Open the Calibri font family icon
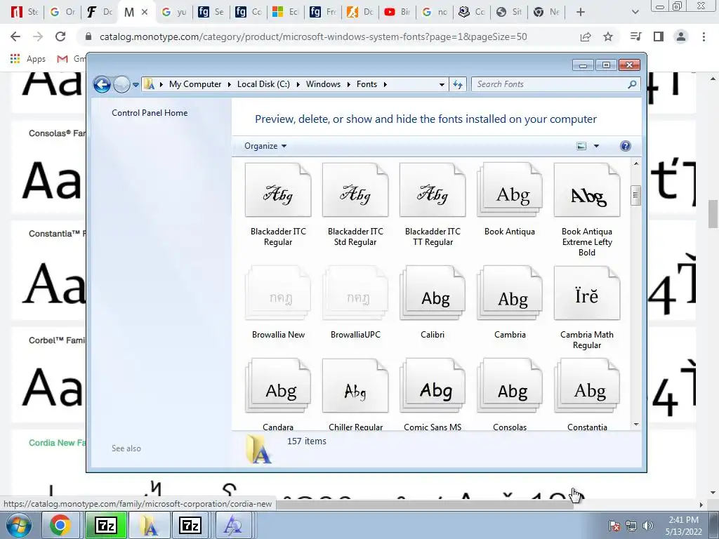 [433, 293]
